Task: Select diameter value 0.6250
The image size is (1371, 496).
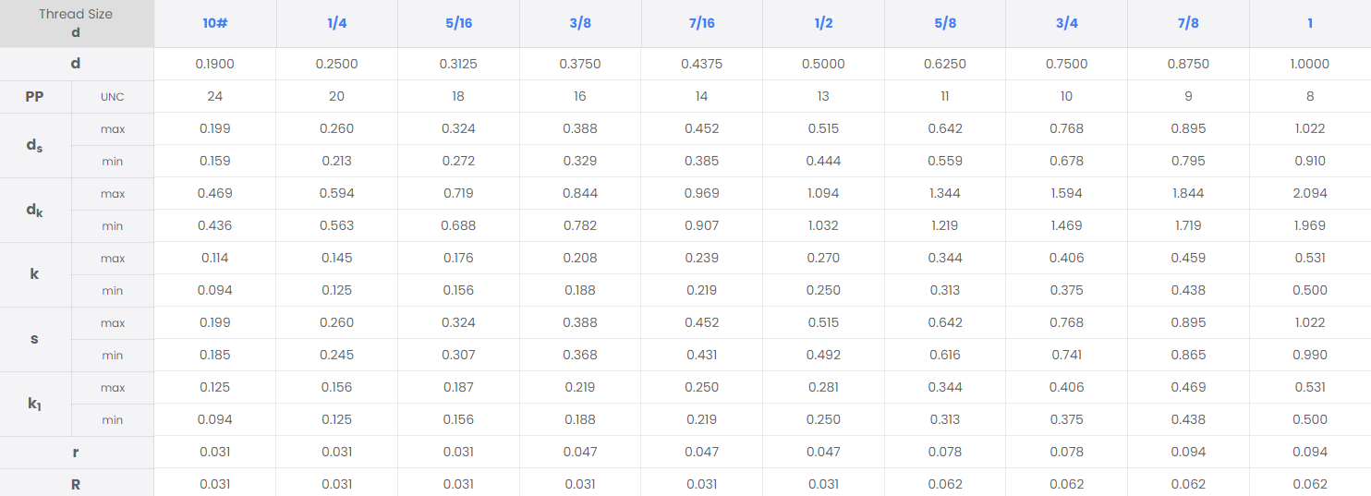Action: pyautogui.click(x=945, y=64)
